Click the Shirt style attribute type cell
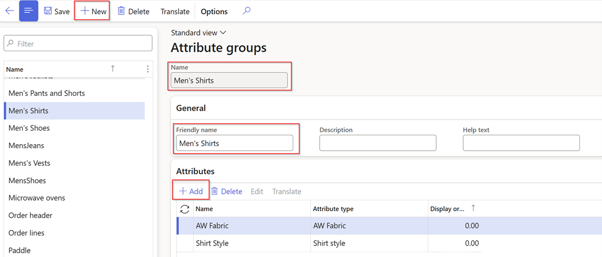Viewport: 602px width, 257px height. [x=369, y=243]
